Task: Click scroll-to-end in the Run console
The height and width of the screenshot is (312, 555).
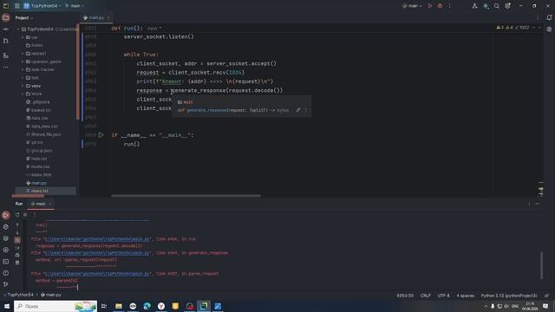Action: point(17,248)
